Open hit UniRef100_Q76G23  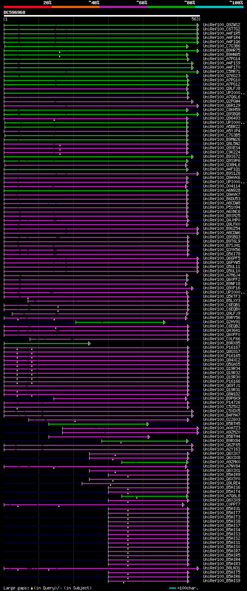pyautogui.click(x=222, y=76)
